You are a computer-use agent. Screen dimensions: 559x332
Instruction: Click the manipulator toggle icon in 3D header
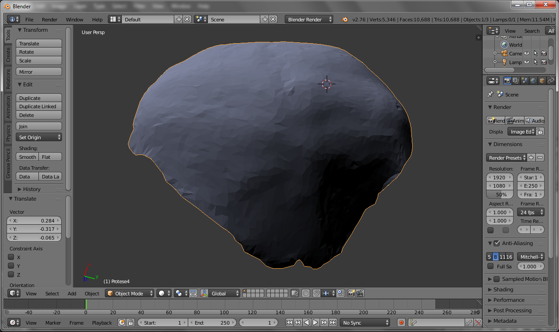coord(204,294)
